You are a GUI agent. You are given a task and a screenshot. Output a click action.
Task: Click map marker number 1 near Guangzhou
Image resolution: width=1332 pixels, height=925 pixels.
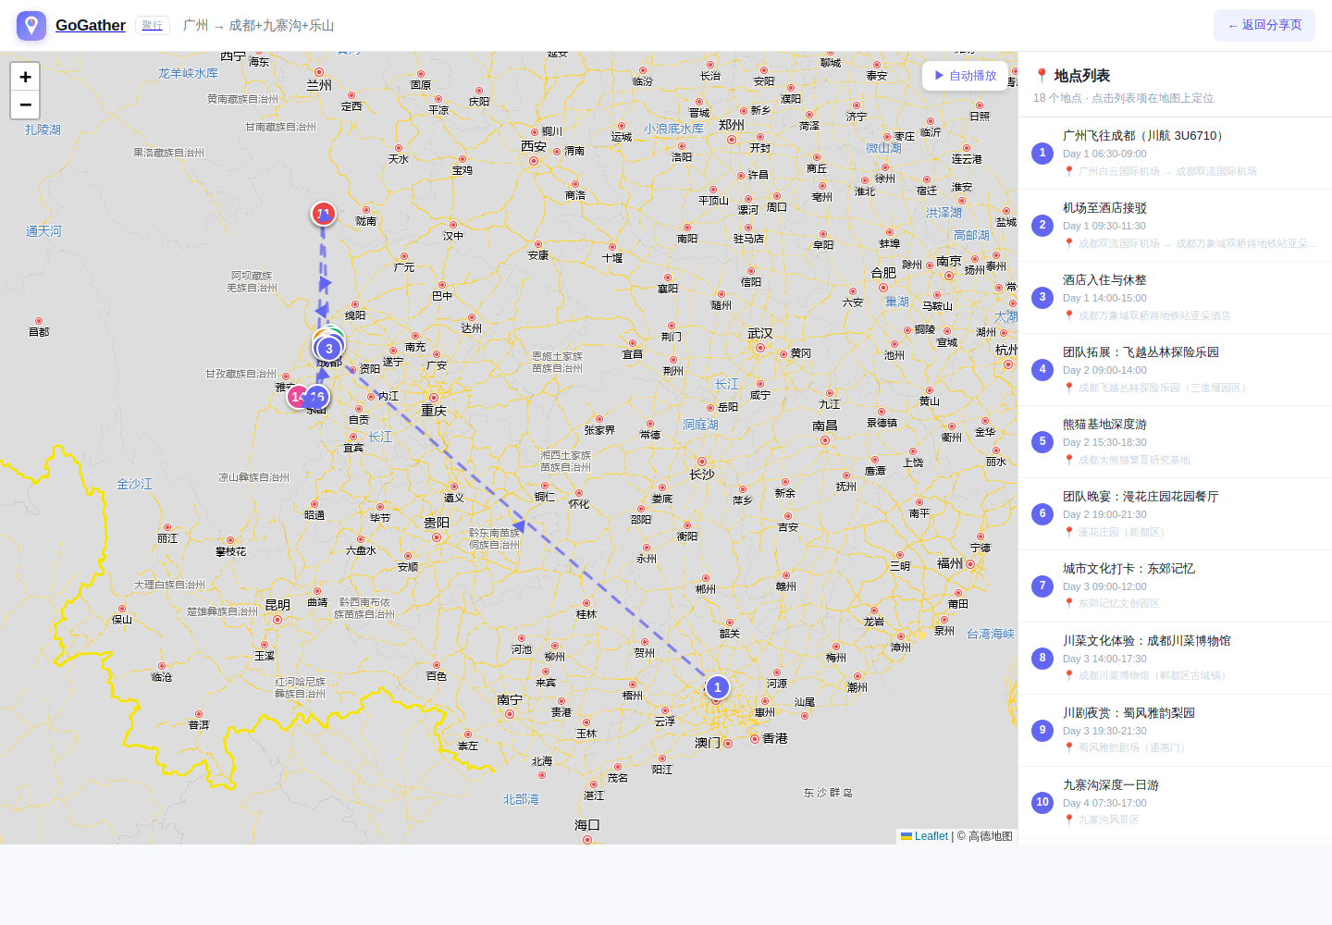click(717, 687)
